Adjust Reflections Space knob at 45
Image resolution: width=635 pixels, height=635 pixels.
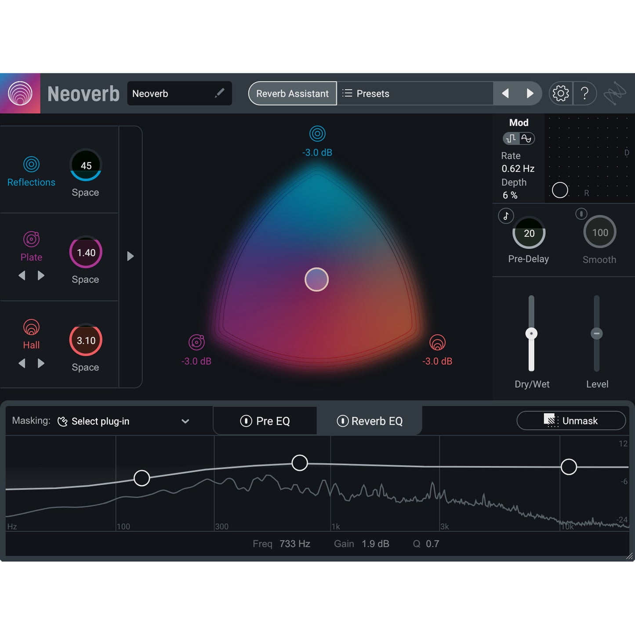(x=86, y=165)
